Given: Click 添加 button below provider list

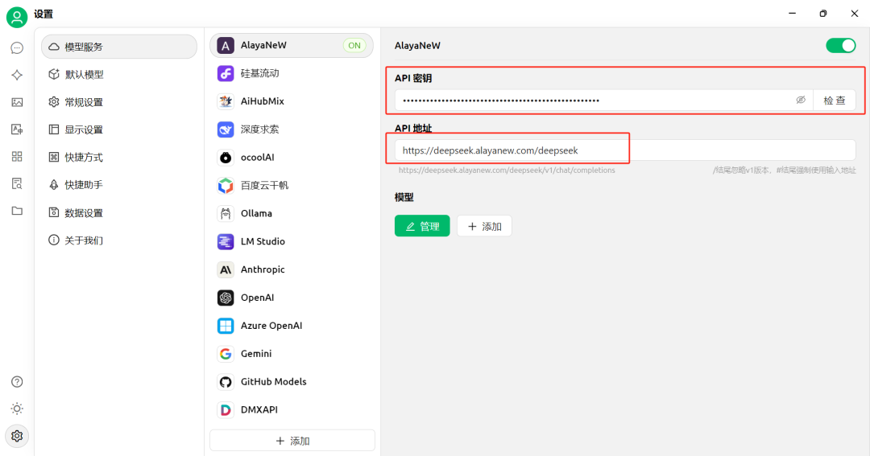Looking at the screenshot, I should [292, 441].
